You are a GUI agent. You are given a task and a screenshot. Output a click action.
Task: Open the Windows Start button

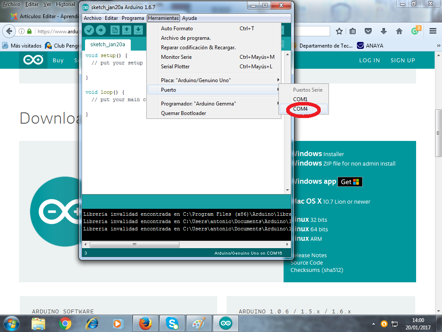coord(12,323)
